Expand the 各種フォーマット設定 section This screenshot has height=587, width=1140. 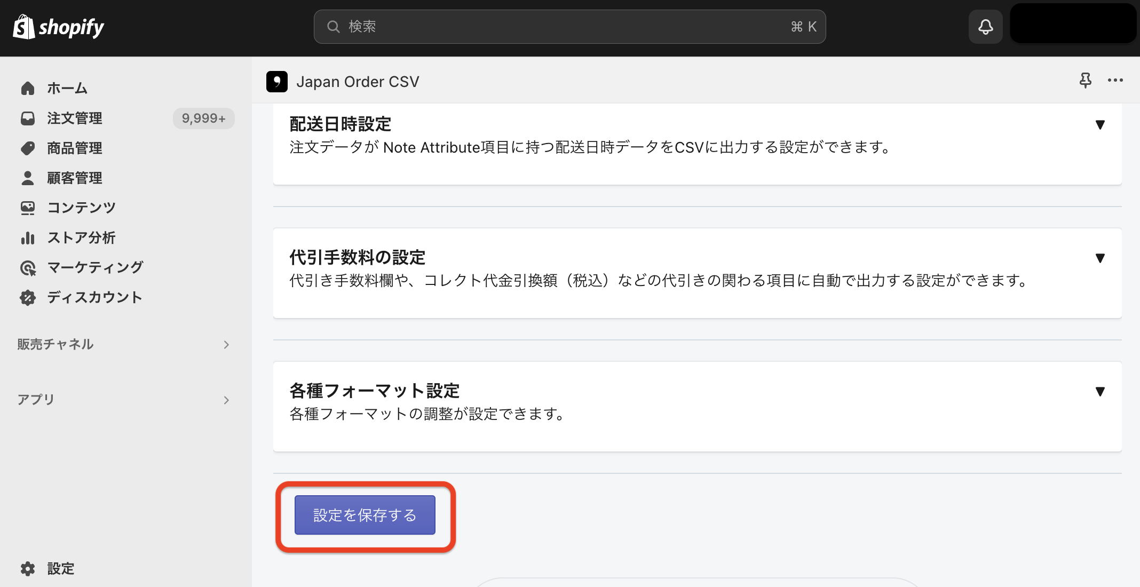point(1100,392)
